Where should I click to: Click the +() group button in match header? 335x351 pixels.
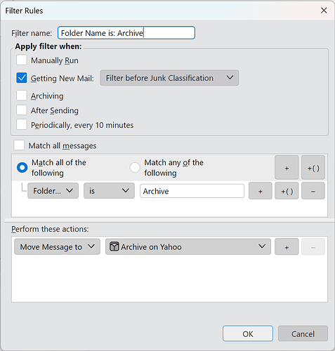pyautogui.click(x=313, y=168)
